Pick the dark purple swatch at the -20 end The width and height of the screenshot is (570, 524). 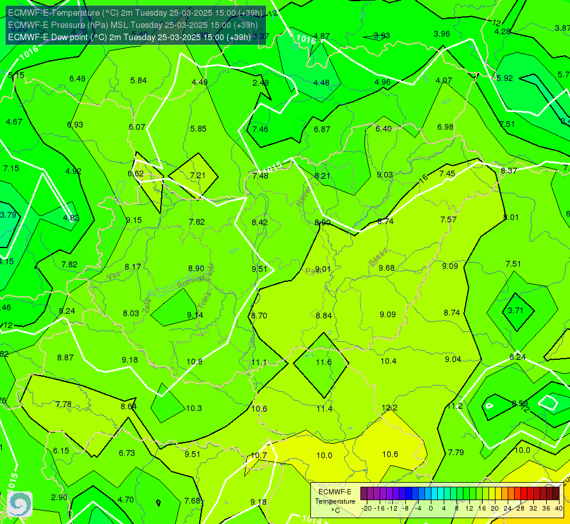pyautogui.click(x=364, y=494)
